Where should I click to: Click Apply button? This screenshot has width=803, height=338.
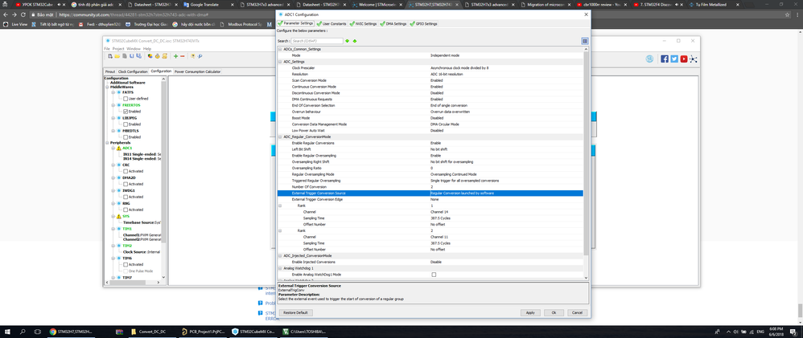530,312
